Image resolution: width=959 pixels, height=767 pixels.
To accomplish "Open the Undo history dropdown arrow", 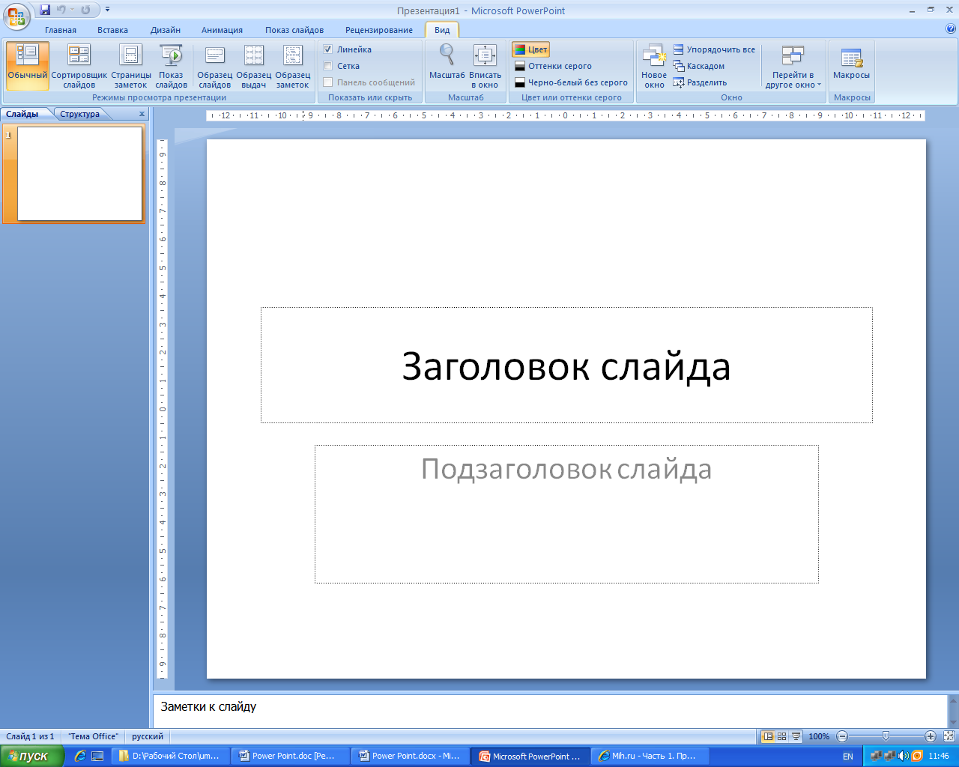I will [73, 10].
